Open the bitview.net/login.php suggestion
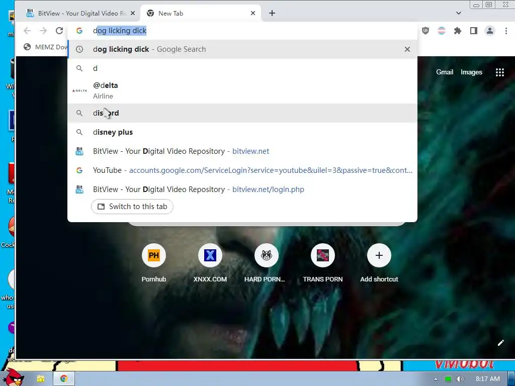Screen dimensions: 515x386 (242, 189)
